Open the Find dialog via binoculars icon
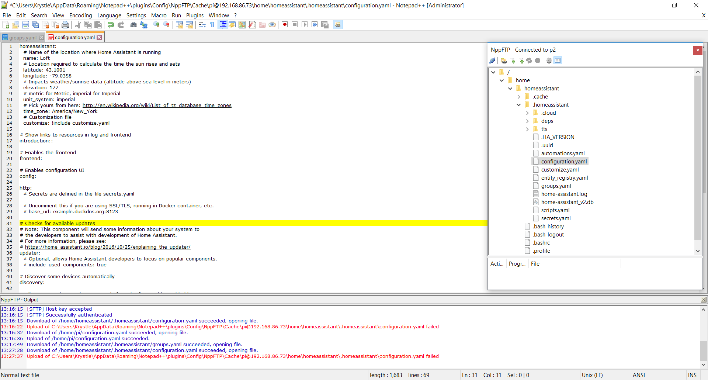The height and width of the screenshot is (380, 708). (133, 24)
